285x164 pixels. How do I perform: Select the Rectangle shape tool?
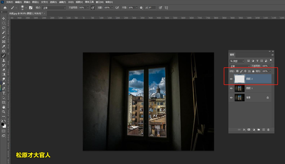pos(4,102)
